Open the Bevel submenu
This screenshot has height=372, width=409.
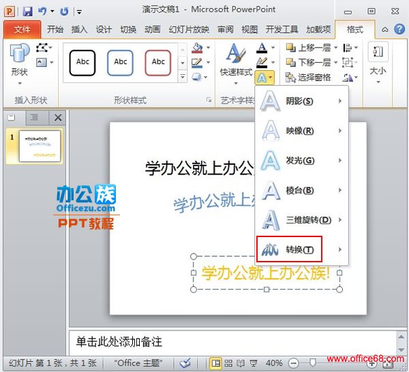pyautogui.click(x=302, y=190)
